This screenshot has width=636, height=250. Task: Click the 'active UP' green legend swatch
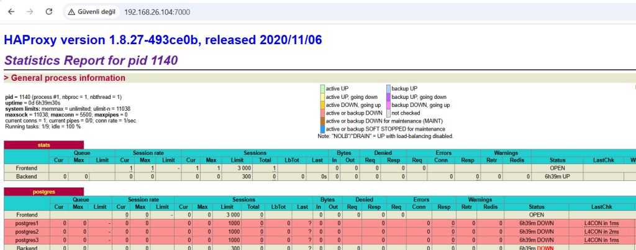click(322, 89)
